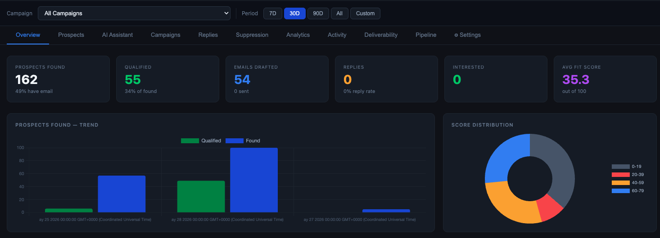Click the '0 sent' text
The width and height of the screenshot is (660, 238).
pyautogui.click(x=242, y=91)
